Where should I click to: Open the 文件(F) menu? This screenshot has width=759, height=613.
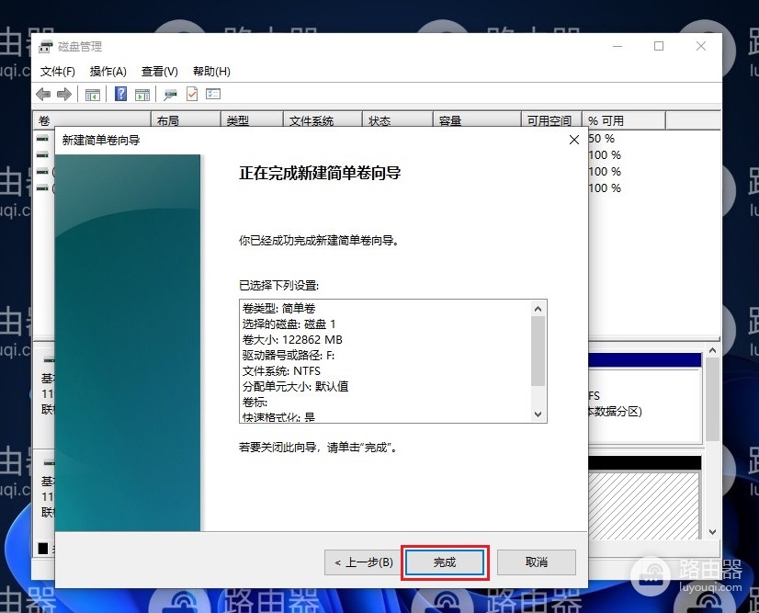pyautogui.click(x=58, y=72)
